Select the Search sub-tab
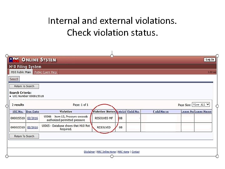 tap(14, 79)
